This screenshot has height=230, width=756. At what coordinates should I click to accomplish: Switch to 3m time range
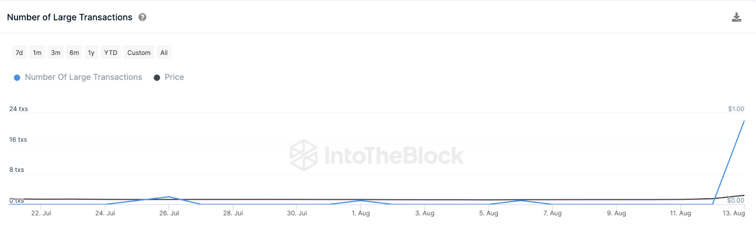pyautogui.click(x=56, y=52)
